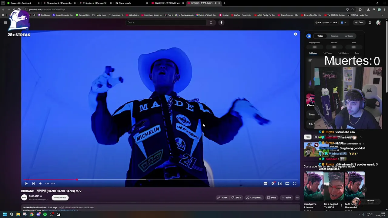Click the video info card icon

pos(296,34)
